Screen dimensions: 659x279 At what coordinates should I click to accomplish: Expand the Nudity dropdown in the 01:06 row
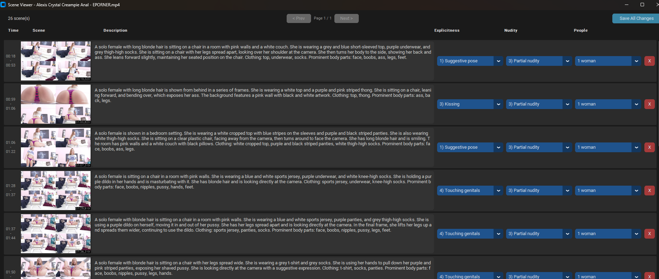tap(539, 147)
